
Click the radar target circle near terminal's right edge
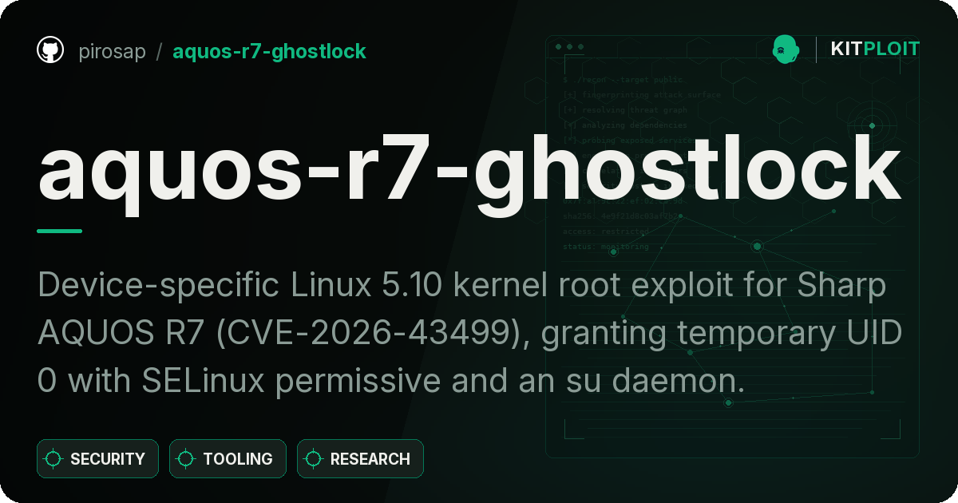coord(872,125)
